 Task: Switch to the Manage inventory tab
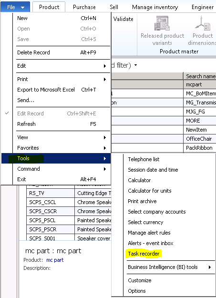point(155,7)
